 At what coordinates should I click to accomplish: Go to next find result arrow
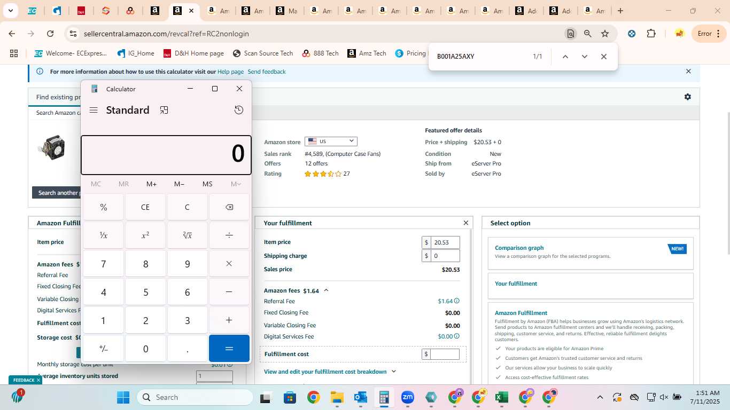584,57
